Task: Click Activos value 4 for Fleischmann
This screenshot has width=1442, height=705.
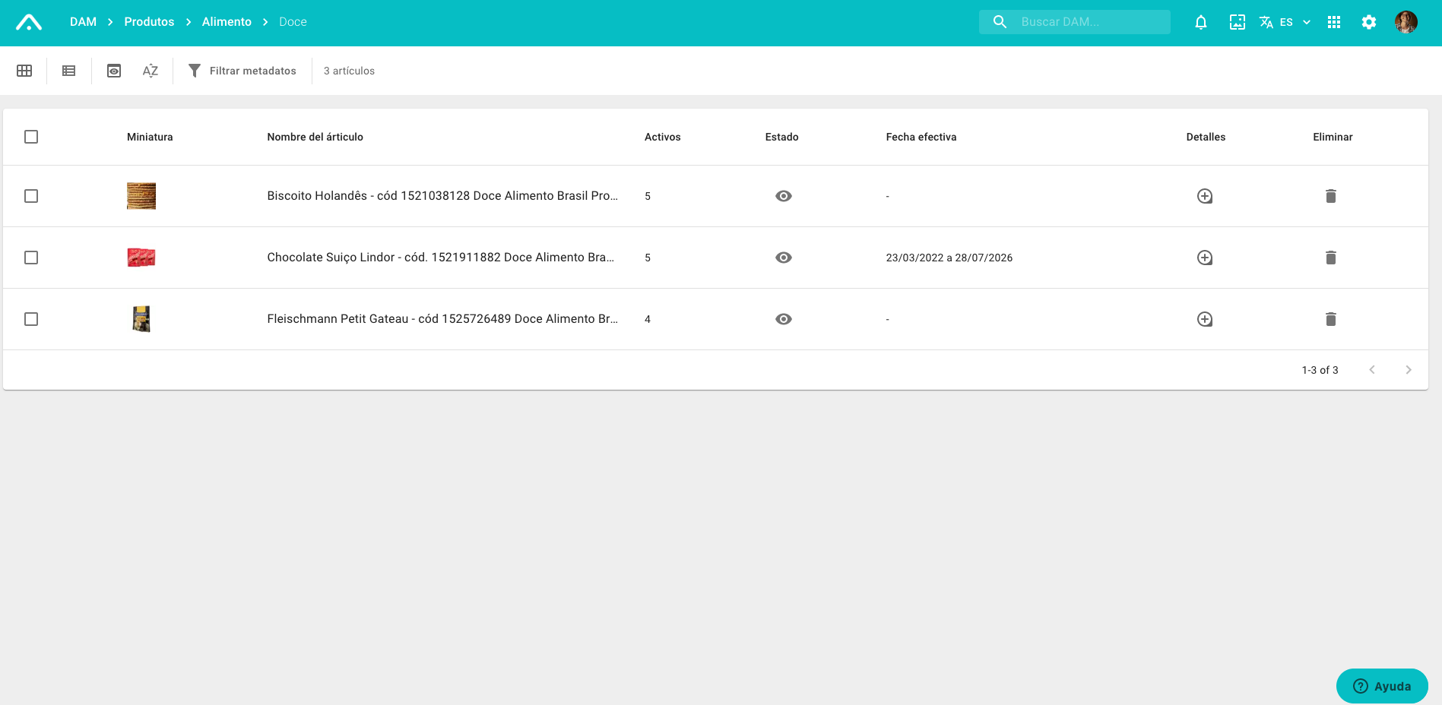Action: pyautogui.click(x=648, y=319)
